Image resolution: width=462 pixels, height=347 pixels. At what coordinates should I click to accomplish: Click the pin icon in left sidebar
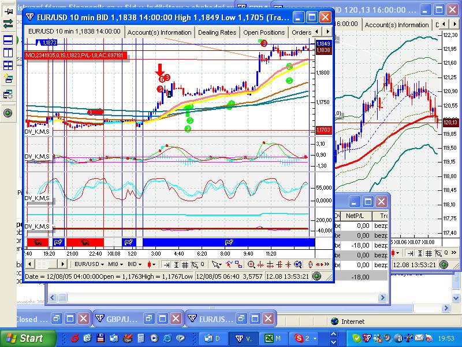8,10
